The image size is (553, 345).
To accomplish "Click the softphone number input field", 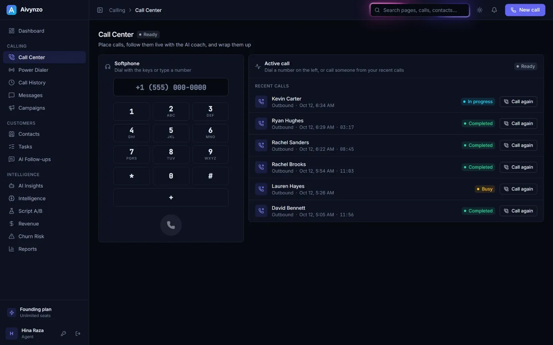I will [x=171, y=87].
